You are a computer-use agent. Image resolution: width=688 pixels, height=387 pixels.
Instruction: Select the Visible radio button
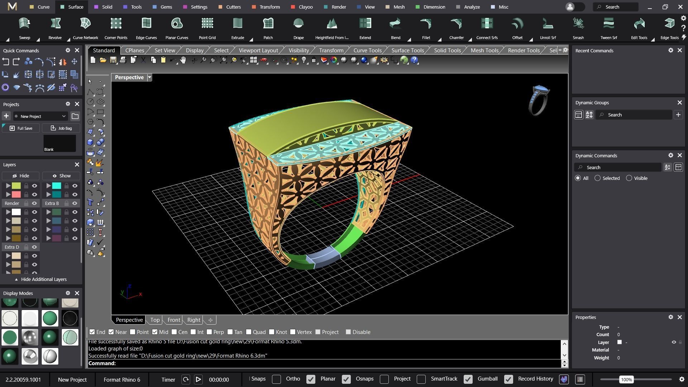[629, 178]
